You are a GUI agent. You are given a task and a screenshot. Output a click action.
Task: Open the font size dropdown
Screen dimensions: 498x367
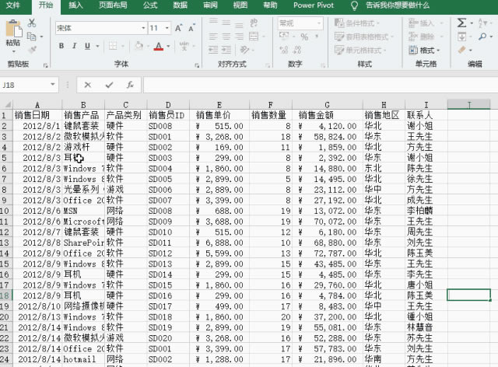(x=167, y=28)
